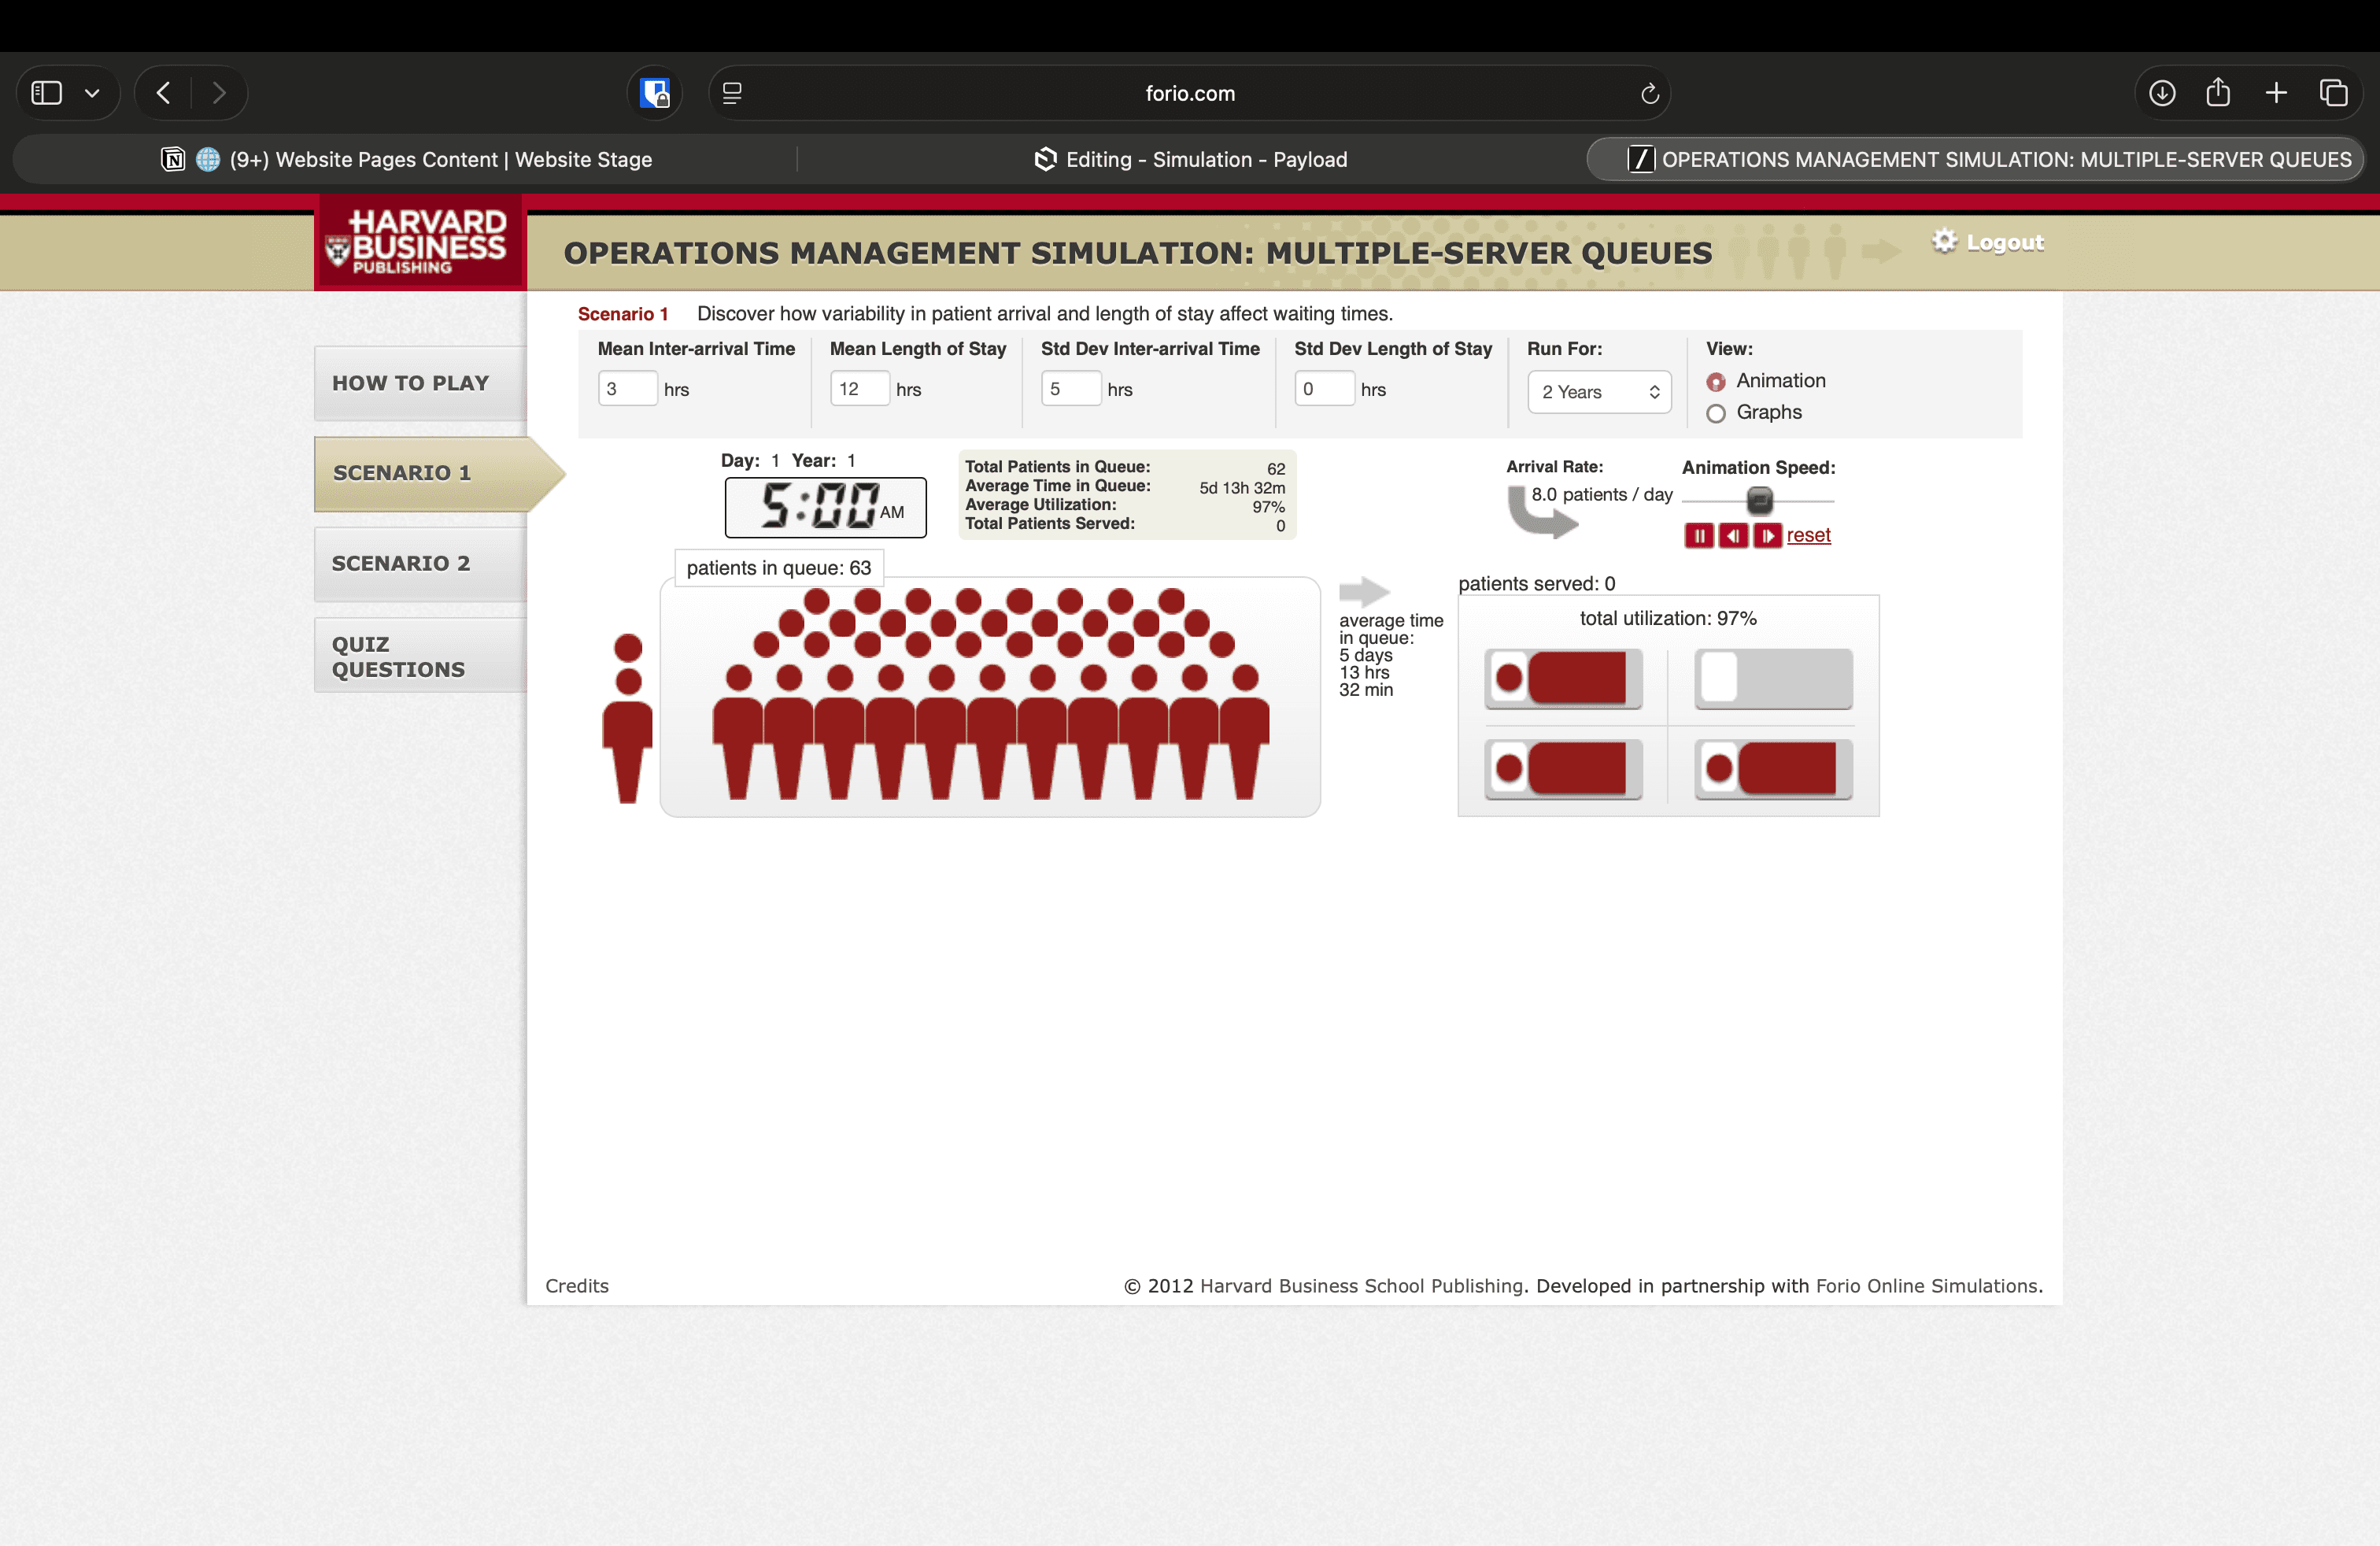Open new tab with plus icon
This screenshot has height=1546, width=2380.
tap(2276, 93)
